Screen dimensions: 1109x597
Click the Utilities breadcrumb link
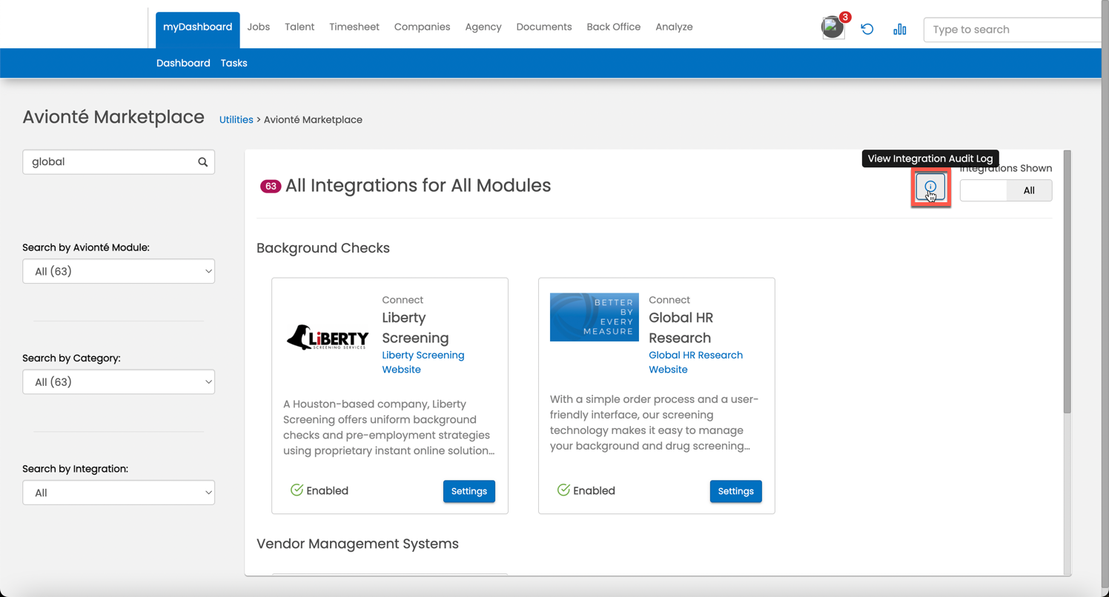236,119
